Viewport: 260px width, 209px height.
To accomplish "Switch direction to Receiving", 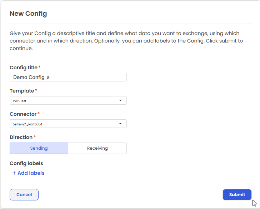I will tap(97, 148).
